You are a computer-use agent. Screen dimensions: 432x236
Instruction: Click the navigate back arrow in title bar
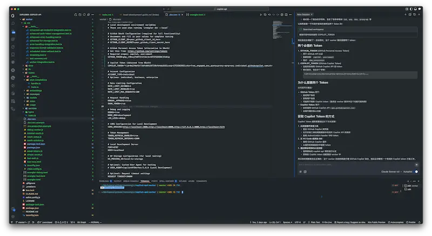[x=164, y=9]
